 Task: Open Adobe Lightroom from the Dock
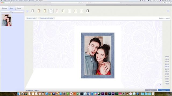tap(82, 94)
